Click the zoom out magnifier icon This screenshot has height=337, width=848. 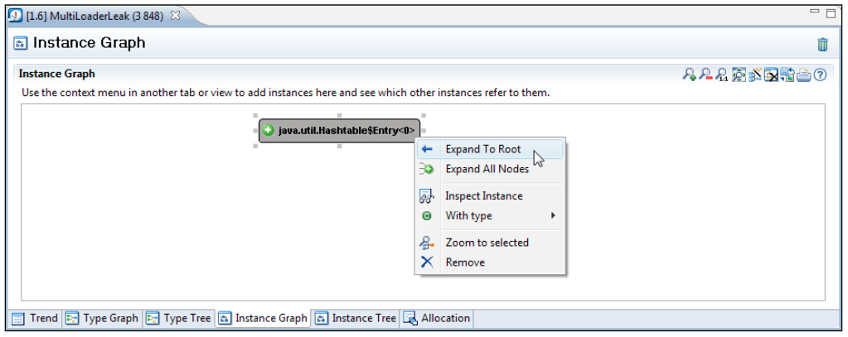(x=705, y=75)
